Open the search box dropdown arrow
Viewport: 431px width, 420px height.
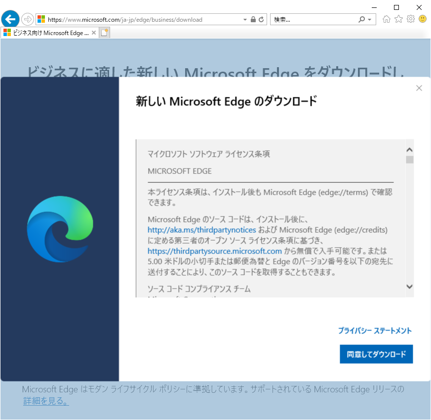[368, 19]
